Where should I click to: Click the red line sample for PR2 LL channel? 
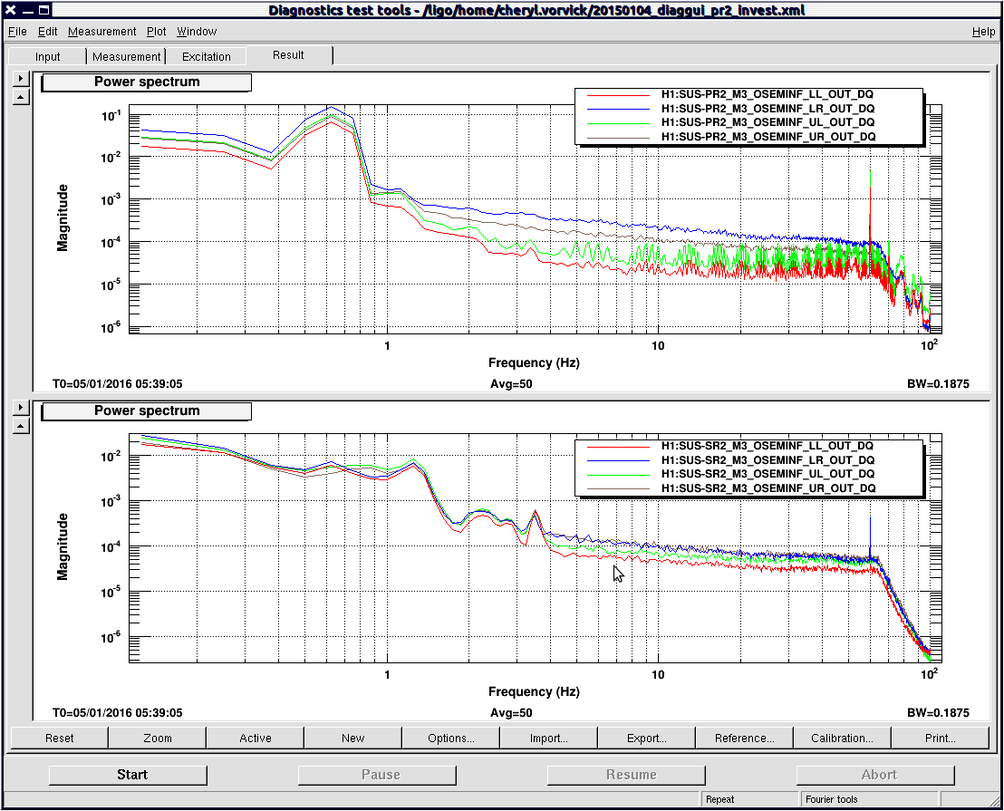click(619, 95)
